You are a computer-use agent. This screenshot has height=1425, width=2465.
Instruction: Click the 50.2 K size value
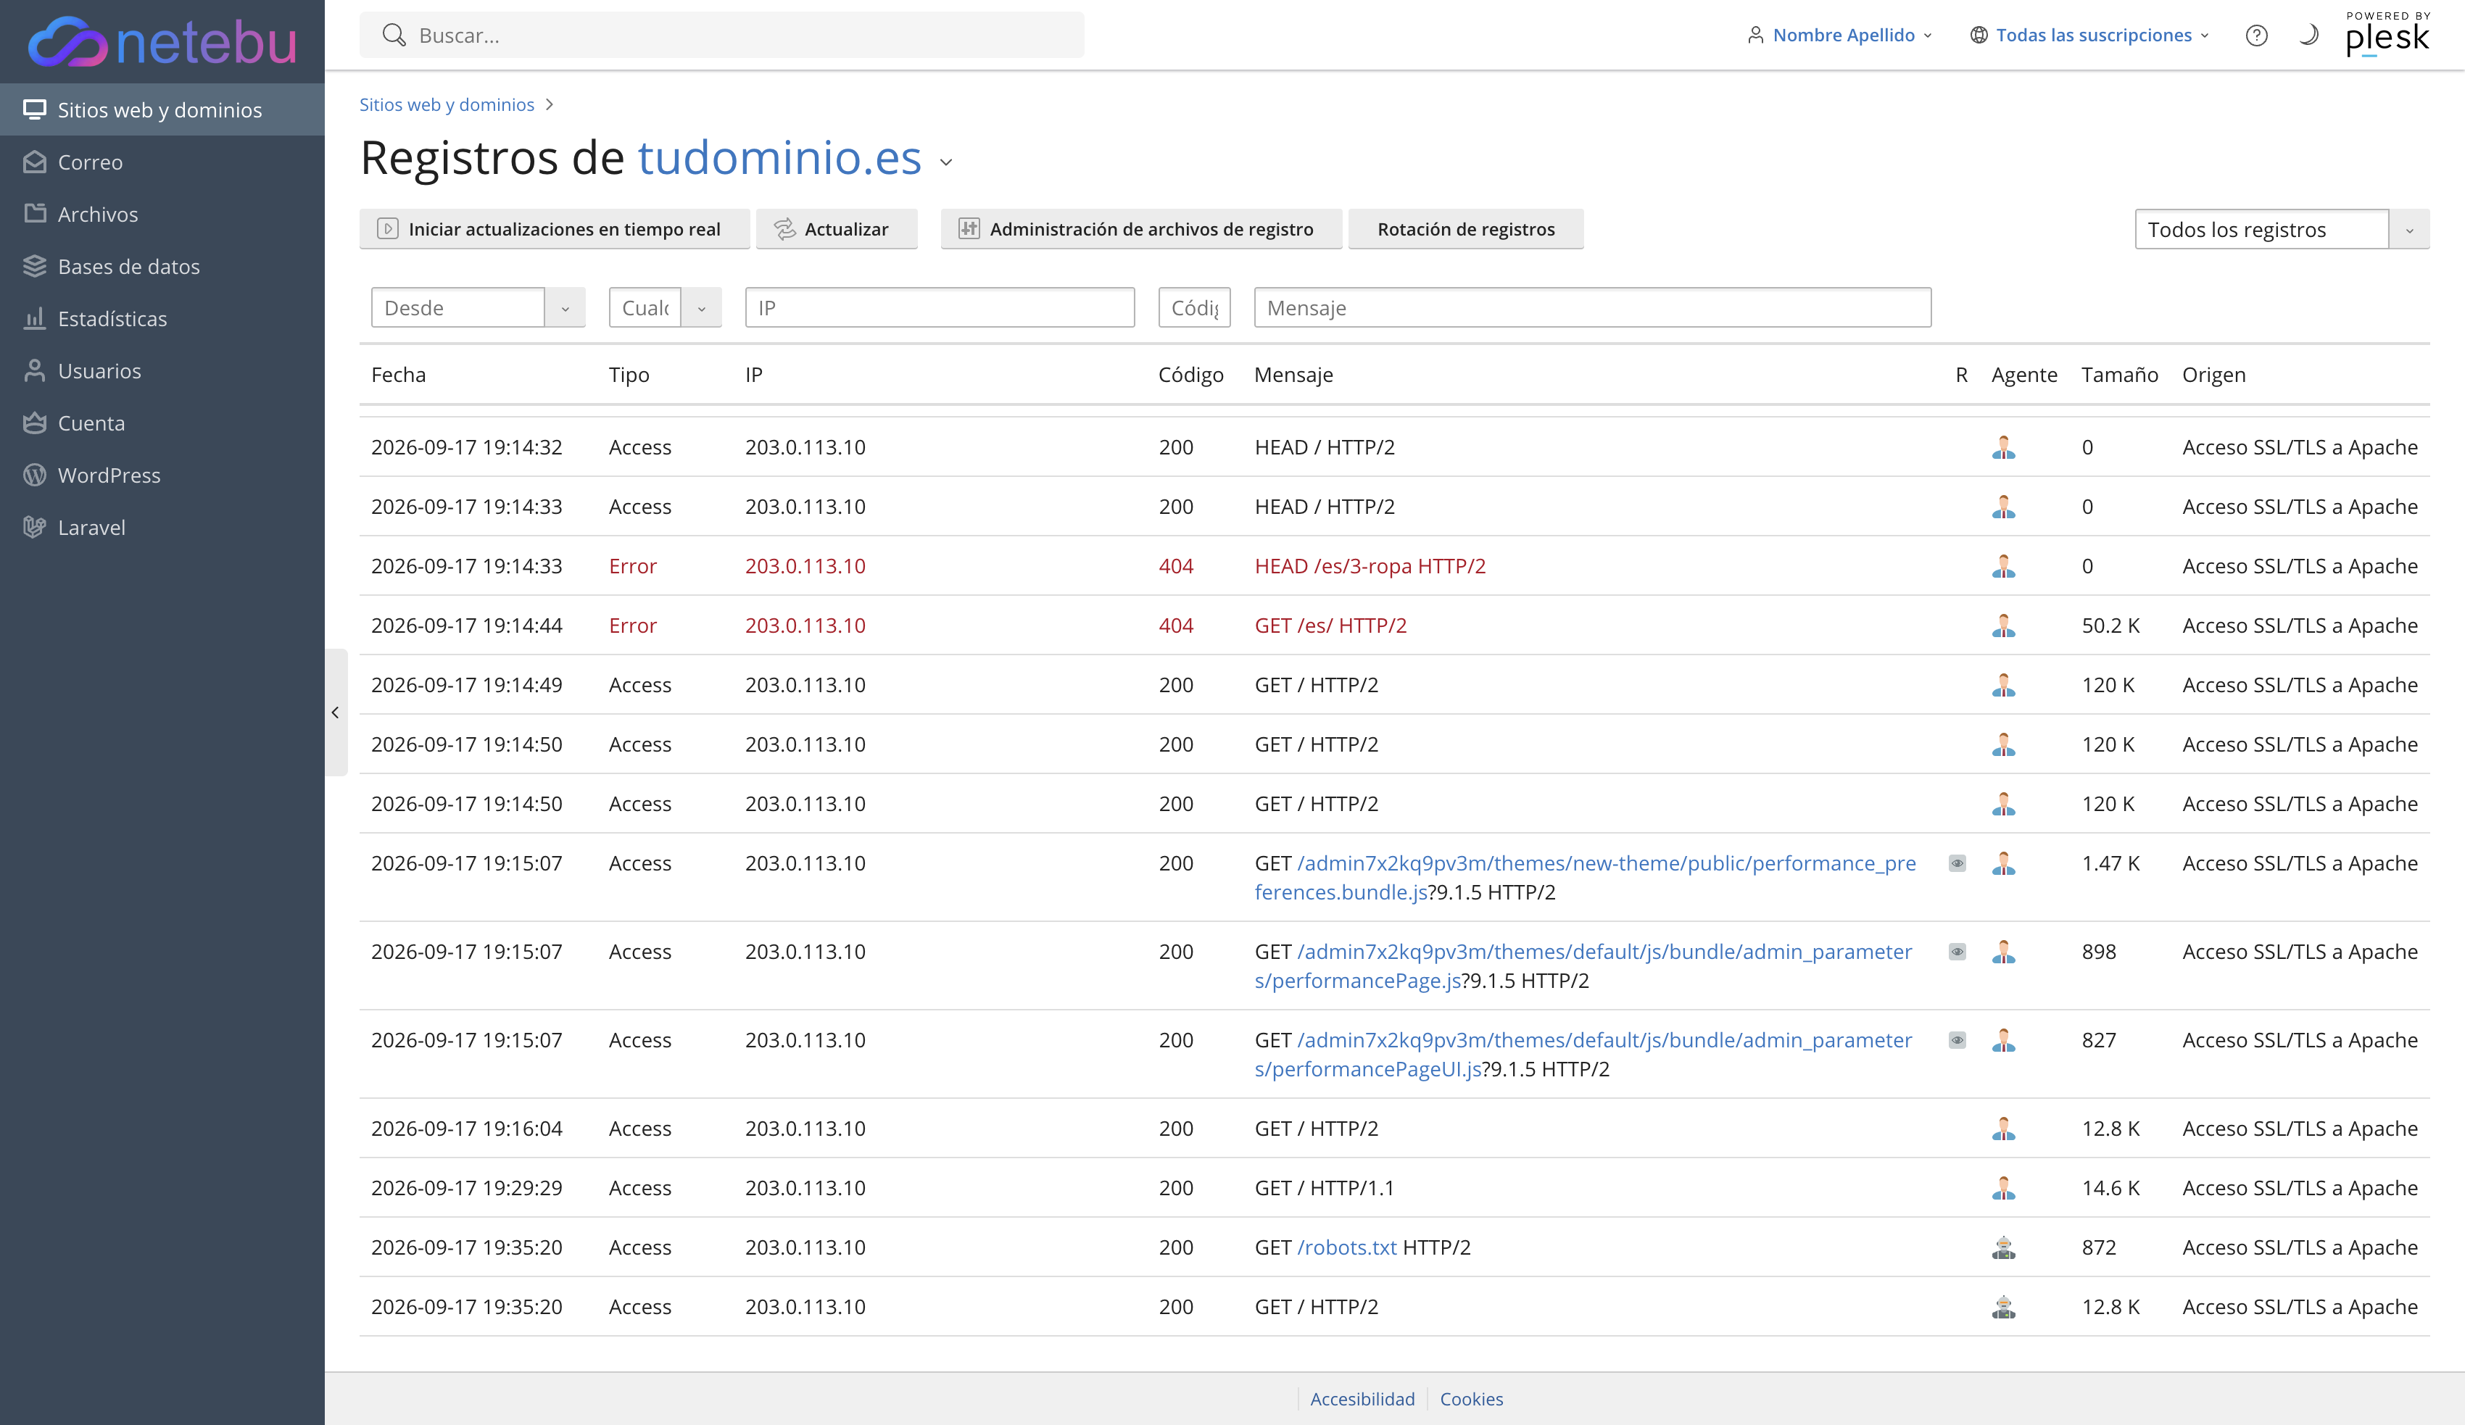[2111, 626]
